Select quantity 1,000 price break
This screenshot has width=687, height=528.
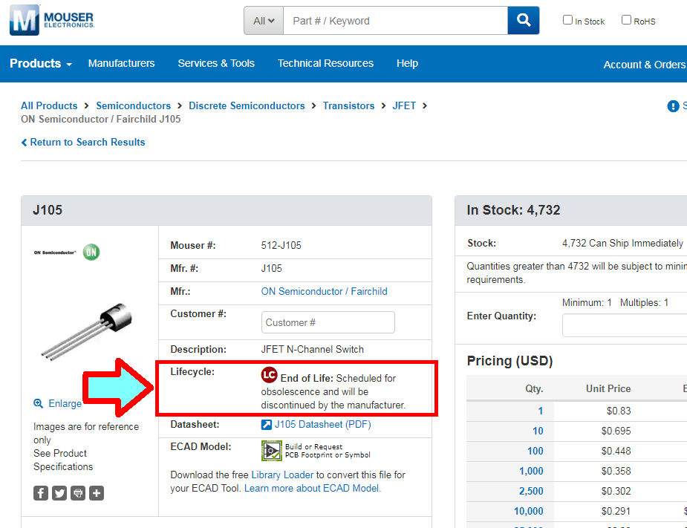click(x=531, y=472)
